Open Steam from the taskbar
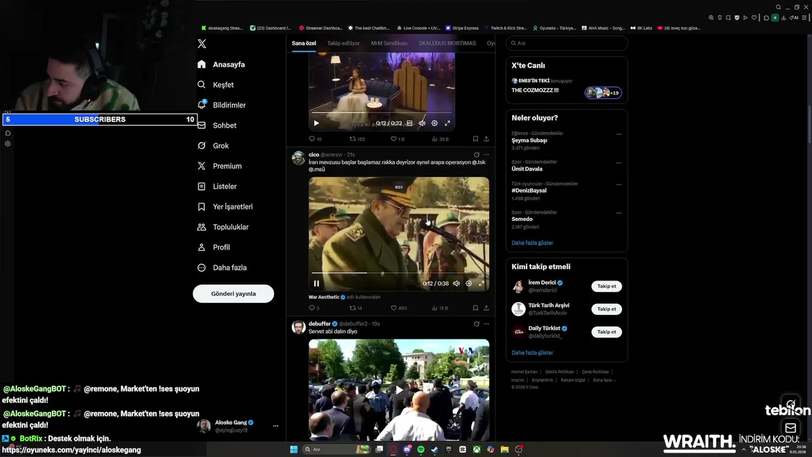This screenshot has width=812, height=457. [435, 449]
